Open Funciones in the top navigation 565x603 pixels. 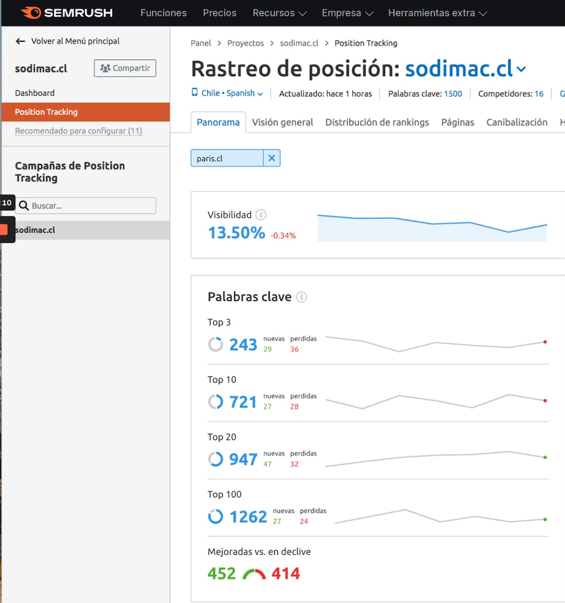[x=163, y=13]
